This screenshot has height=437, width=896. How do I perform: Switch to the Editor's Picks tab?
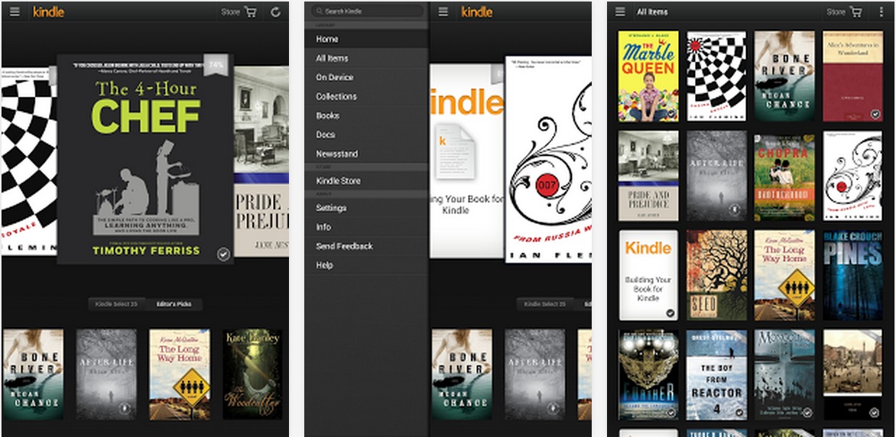pyautogui.click(x=174, y=305)
